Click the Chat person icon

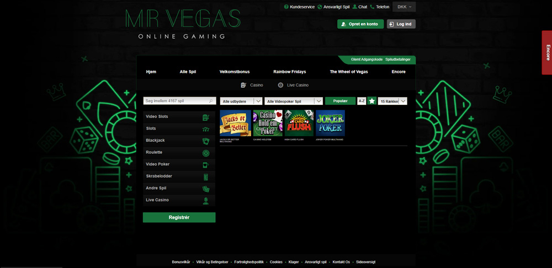pos(355,7)
